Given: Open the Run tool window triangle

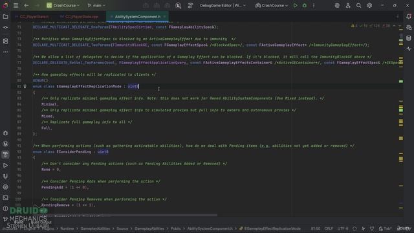Looking at the screenshot, I should point(5,166).
